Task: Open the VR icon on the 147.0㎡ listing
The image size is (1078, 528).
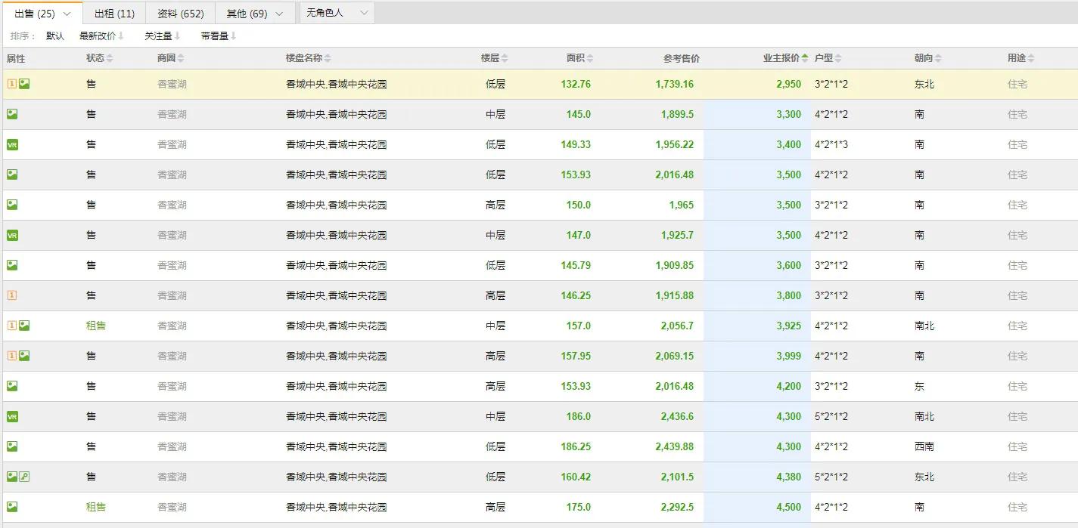Action: (x=12, y=234)
